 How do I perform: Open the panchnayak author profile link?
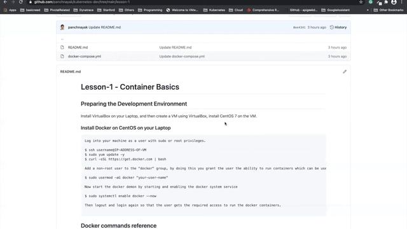click(78, 27)
